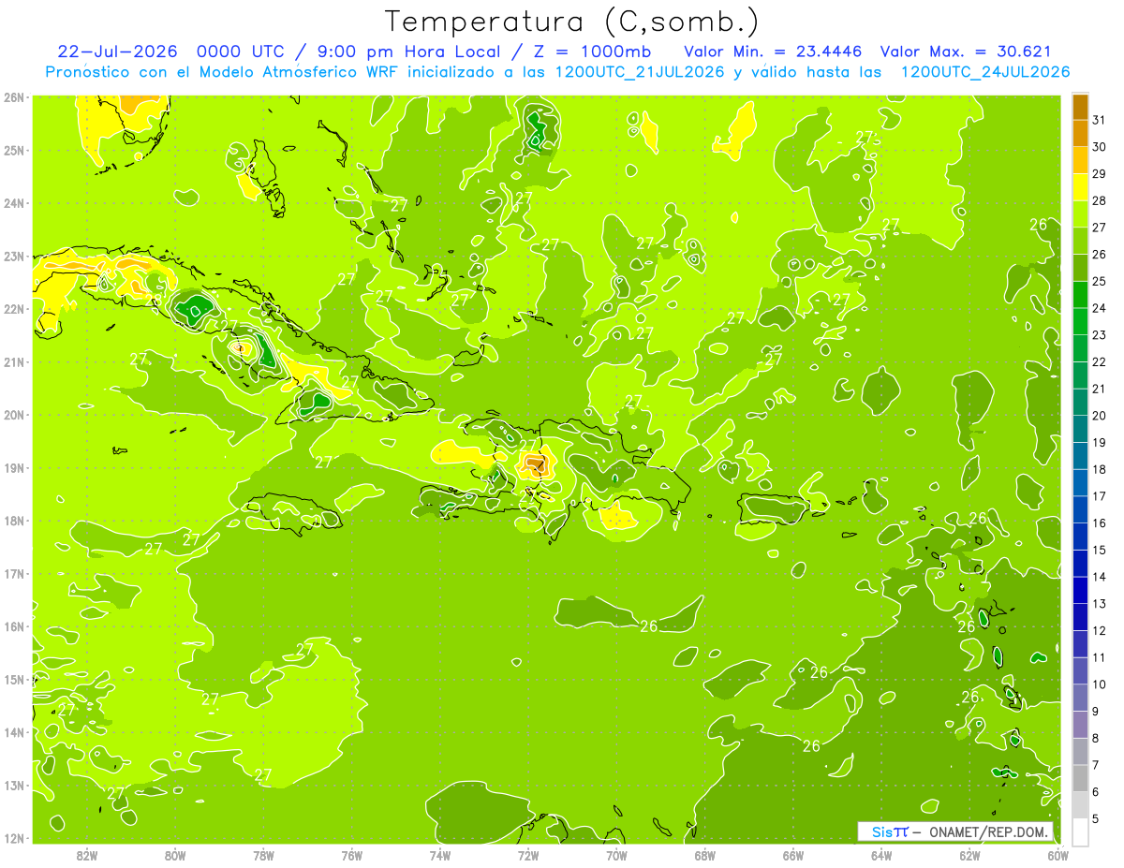This screenshot has height=868, width=1124.
Task: Click the "Valor Max. = 30.621" readout
Action: pyautogui.click(x=967, y=51)
